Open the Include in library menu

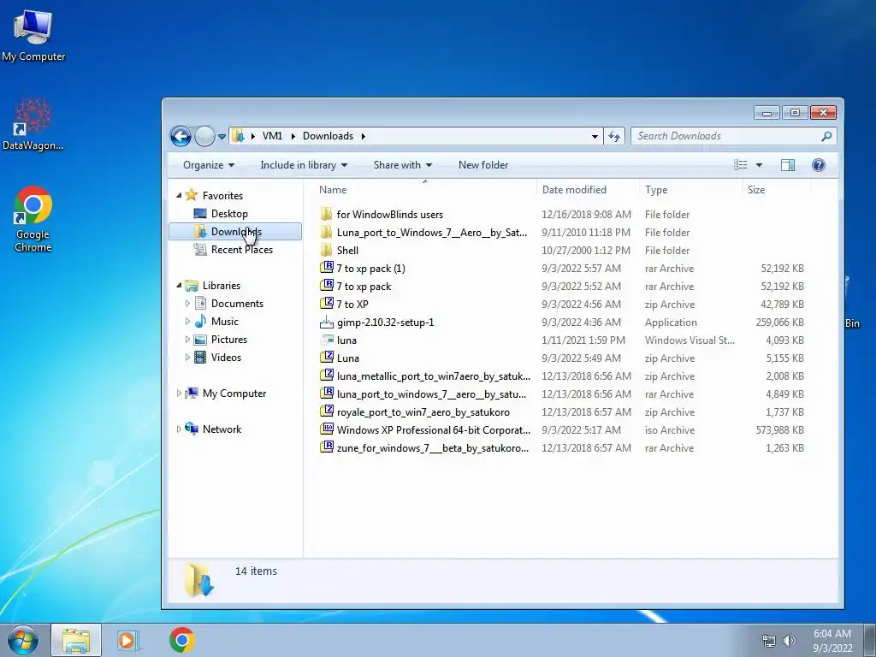coord(304,165)
